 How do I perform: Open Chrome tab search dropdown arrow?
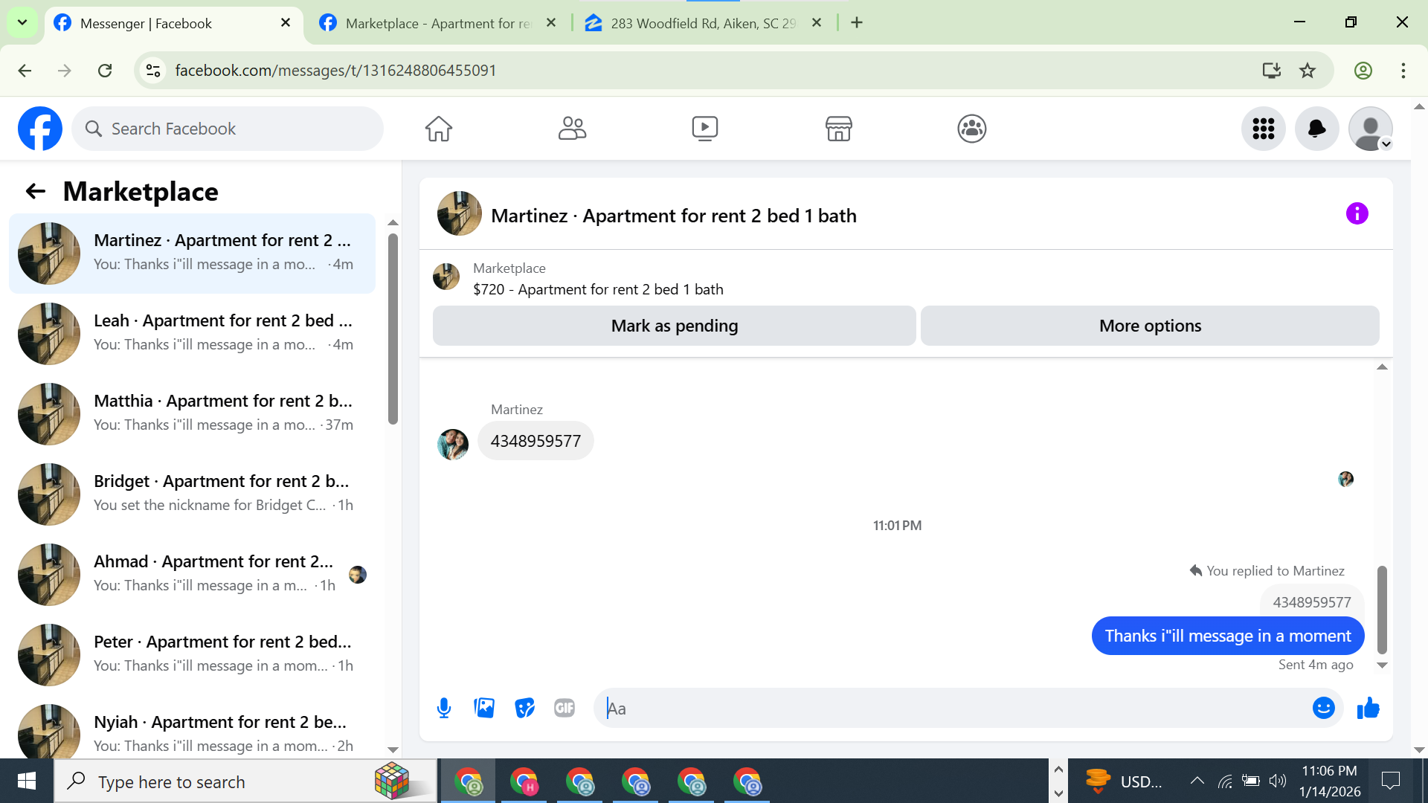tap(22, 22)
